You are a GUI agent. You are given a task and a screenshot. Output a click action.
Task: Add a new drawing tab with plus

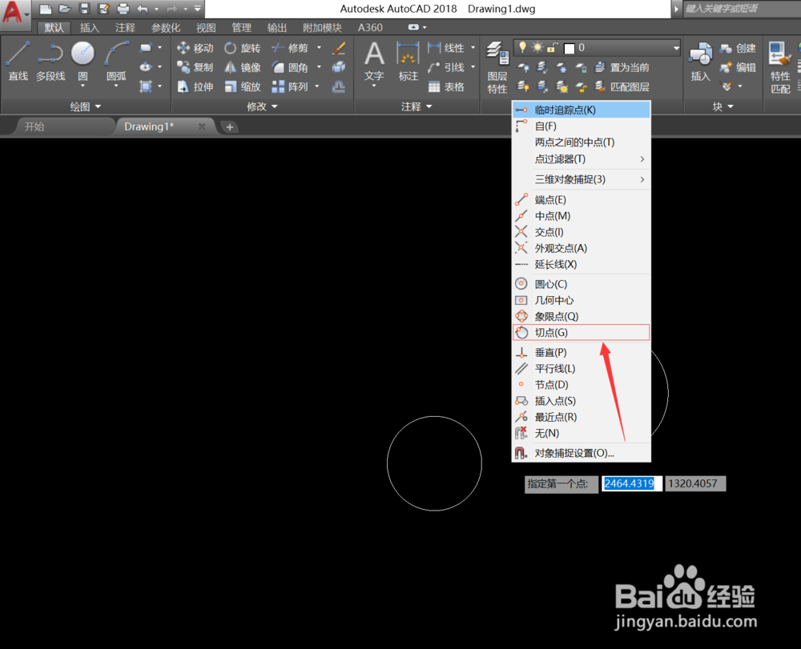(230, 127)
